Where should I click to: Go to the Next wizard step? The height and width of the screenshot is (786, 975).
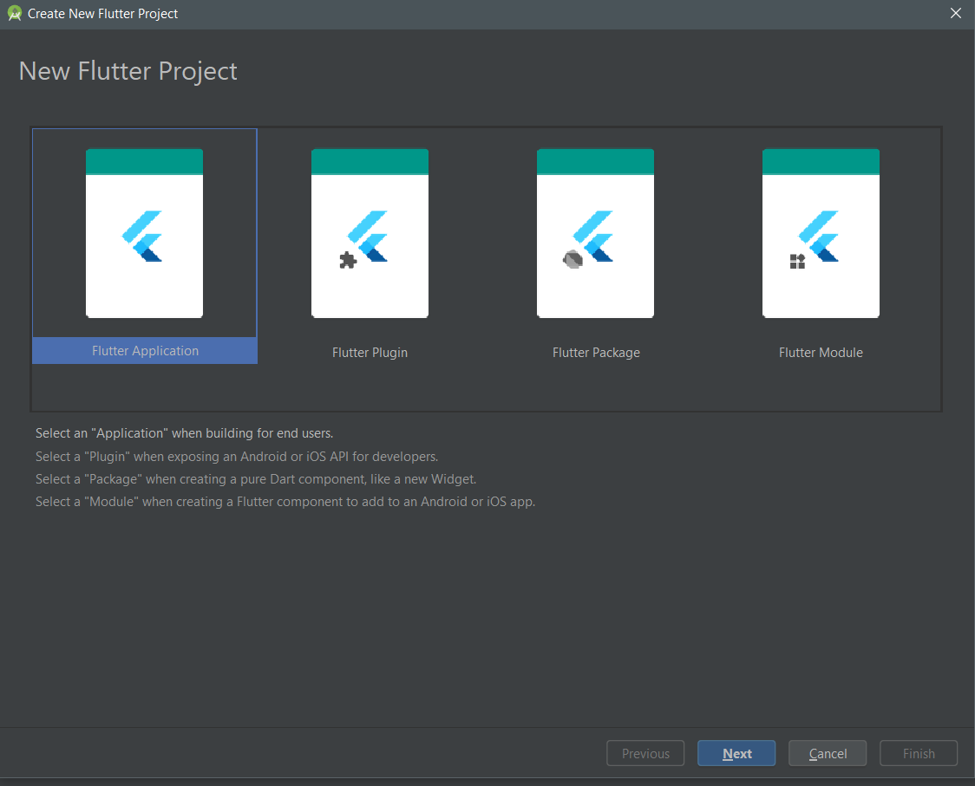pyautogui.click(x=736, y=753)
